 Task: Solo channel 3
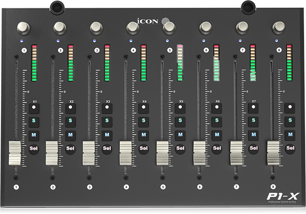[107, 122]
